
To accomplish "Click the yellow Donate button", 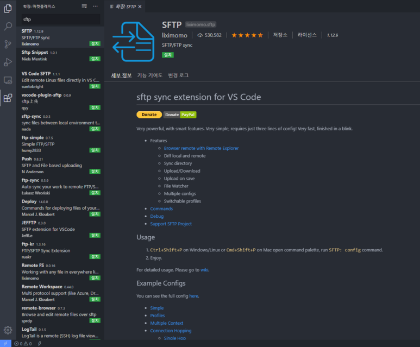I will click(x=149, y=115).
